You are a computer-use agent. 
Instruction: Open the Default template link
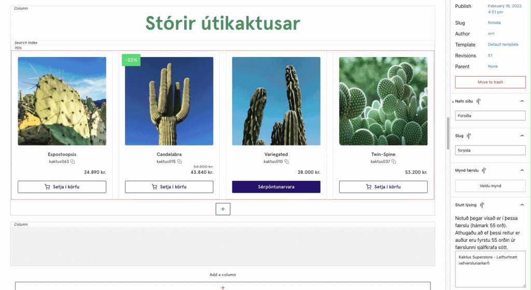[503, 45]
